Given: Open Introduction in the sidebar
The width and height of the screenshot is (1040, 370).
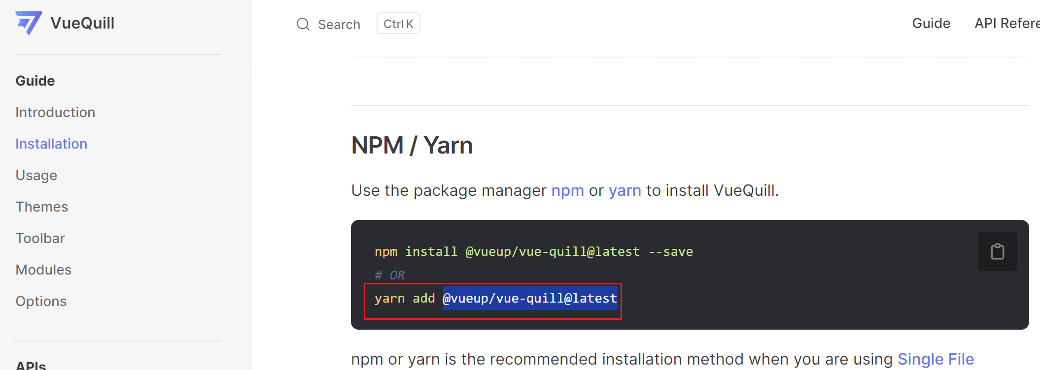Looking at the screenshot, I should click(55, 112).
